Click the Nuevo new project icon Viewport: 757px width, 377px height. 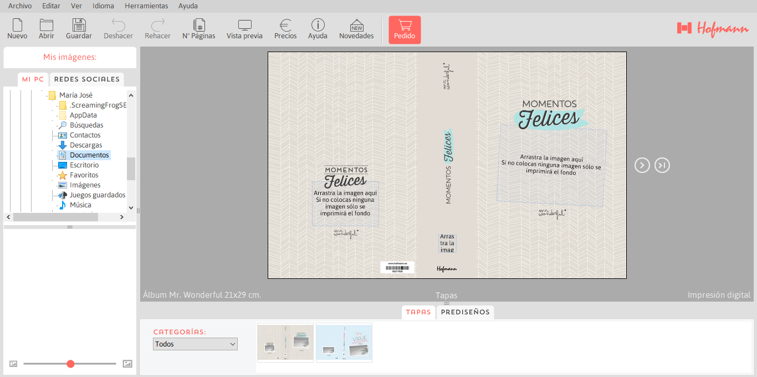point(17,29)
